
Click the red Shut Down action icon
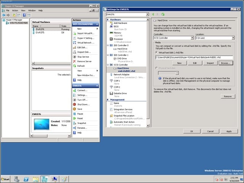point(75,104)
